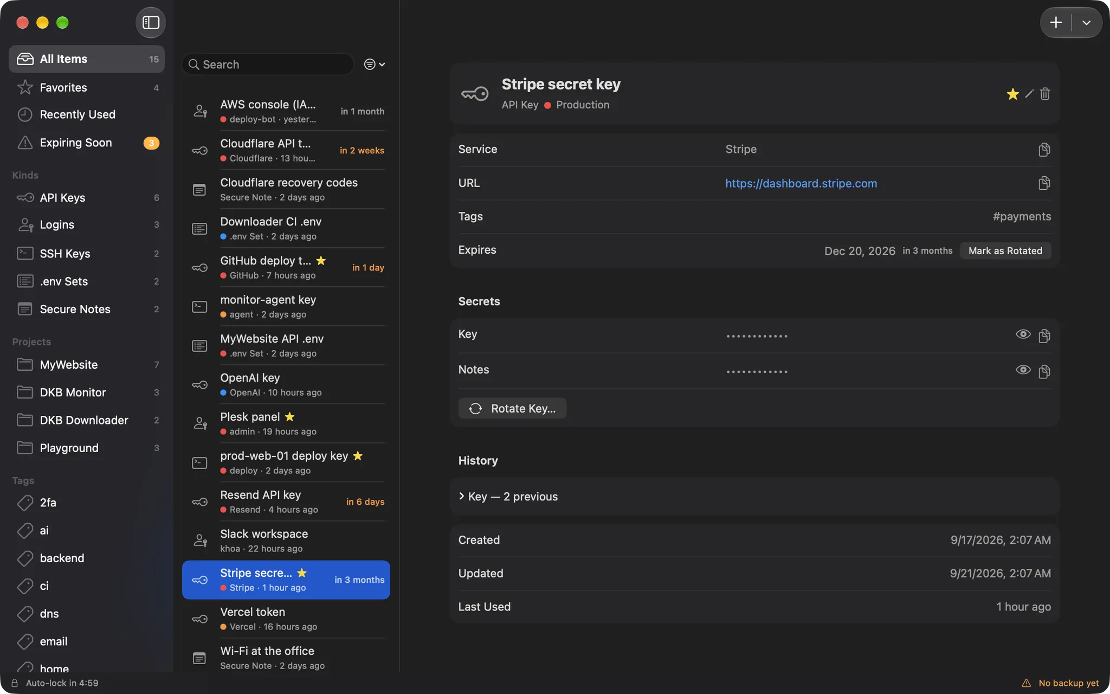Image resolution: width=1110 pixels, height=694 pixels.
Task: Open the list filter and sort menu
Action: coord(375,65)
